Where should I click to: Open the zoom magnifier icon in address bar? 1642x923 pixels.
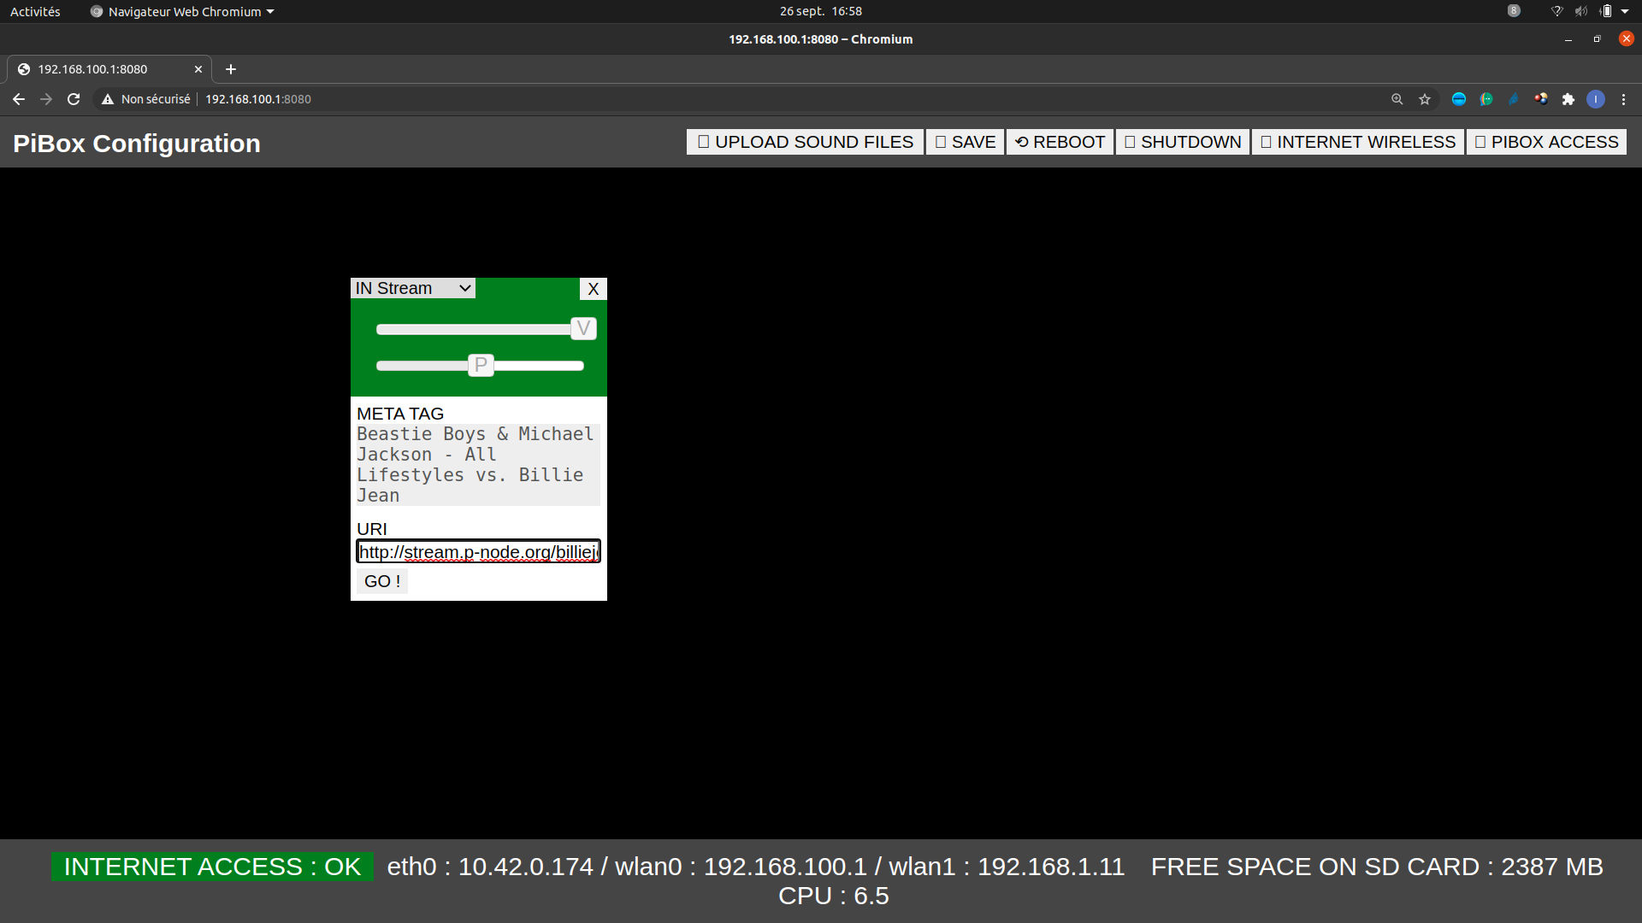click(1397, 99)
